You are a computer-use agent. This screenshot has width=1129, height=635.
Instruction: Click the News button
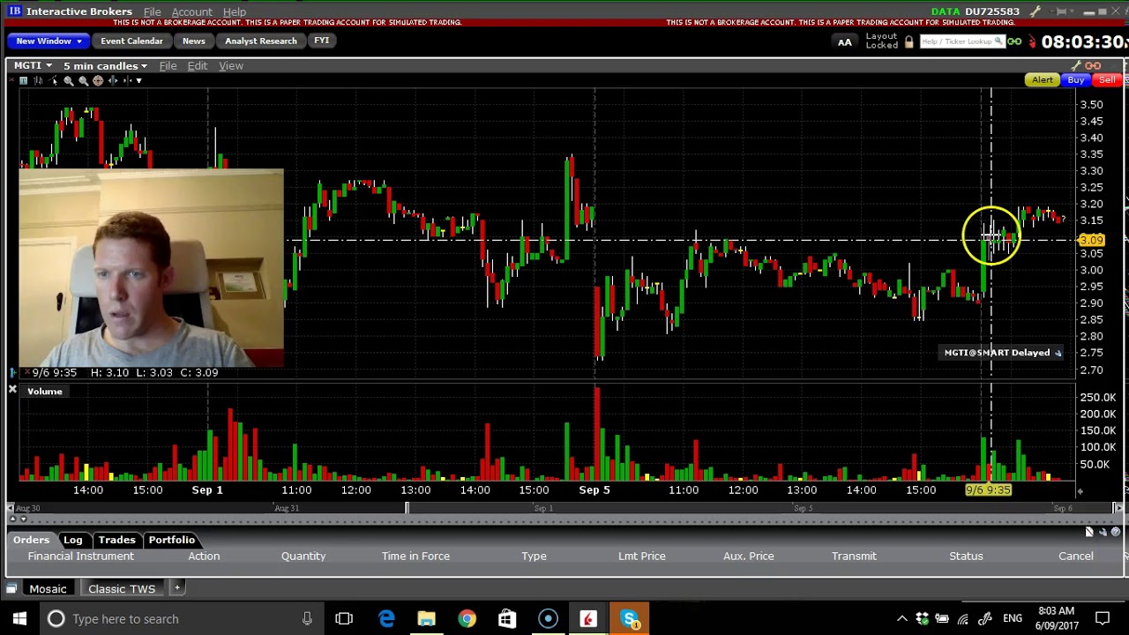[193, 41]
